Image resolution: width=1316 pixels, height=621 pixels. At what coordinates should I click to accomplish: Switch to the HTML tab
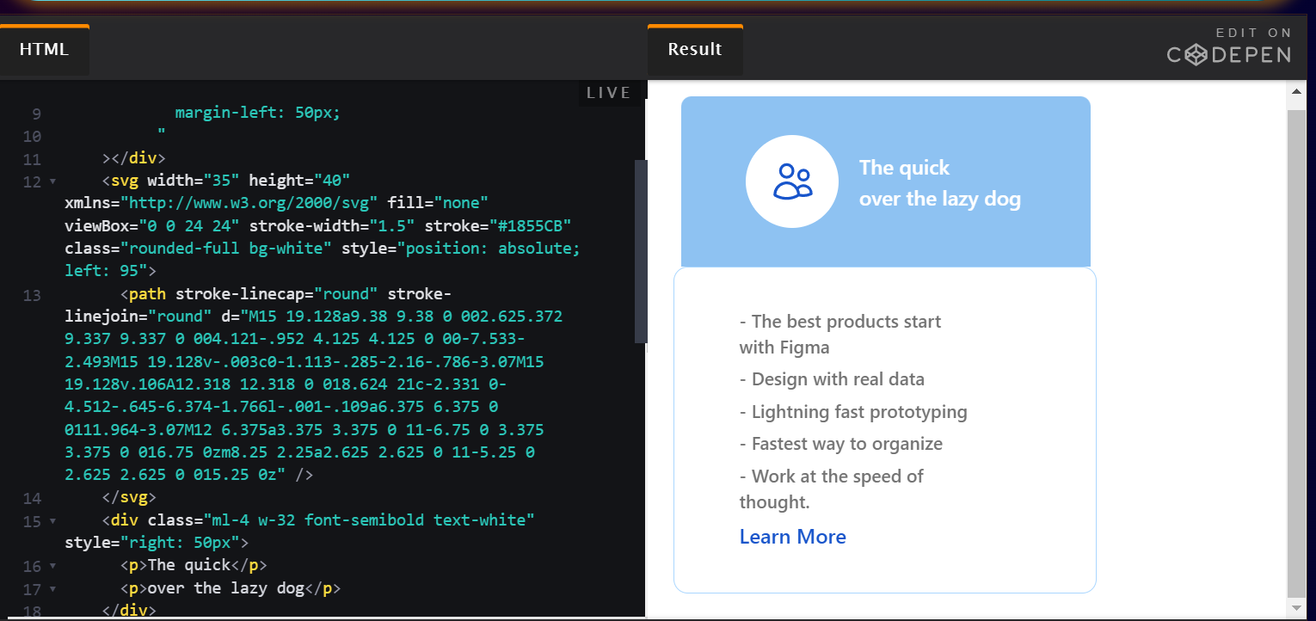[44, 50]
